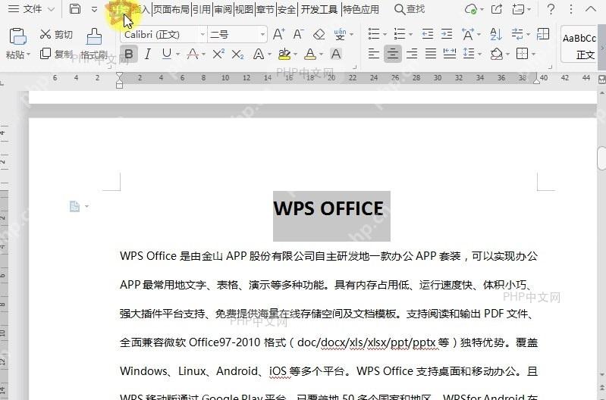Open underline style dropdown arrow

pos(177,55)
